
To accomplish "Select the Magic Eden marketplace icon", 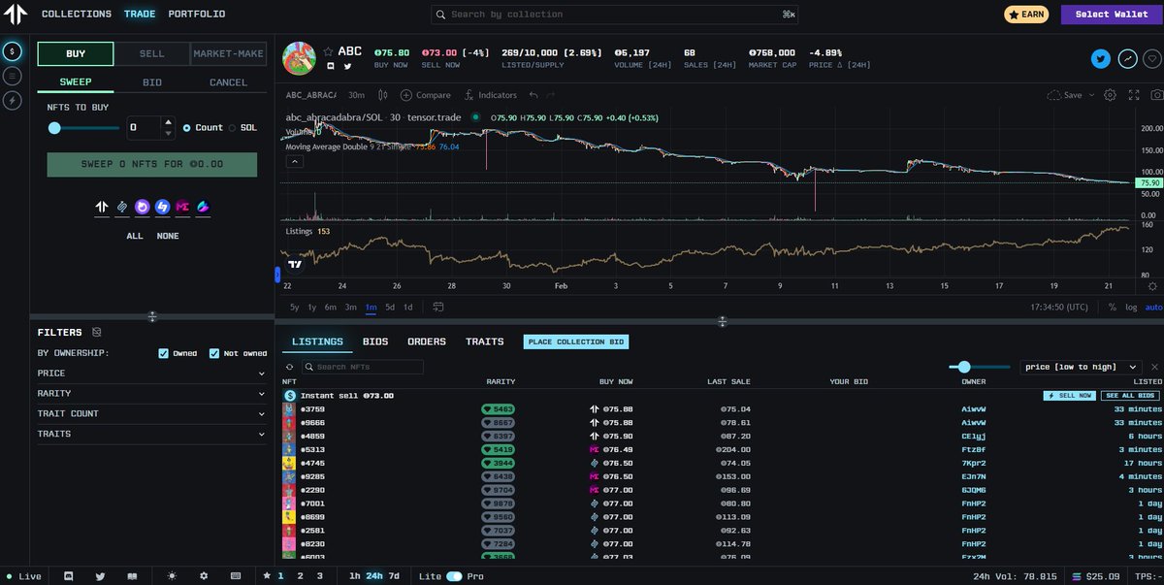I will pos(182,207).
